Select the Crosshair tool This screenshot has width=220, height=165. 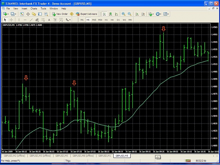click(11, 20)
